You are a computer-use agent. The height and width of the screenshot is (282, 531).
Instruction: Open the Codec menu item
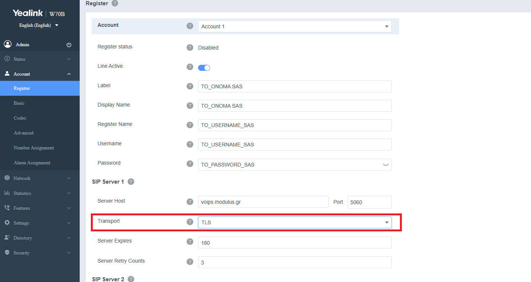[x=20, y=118]
